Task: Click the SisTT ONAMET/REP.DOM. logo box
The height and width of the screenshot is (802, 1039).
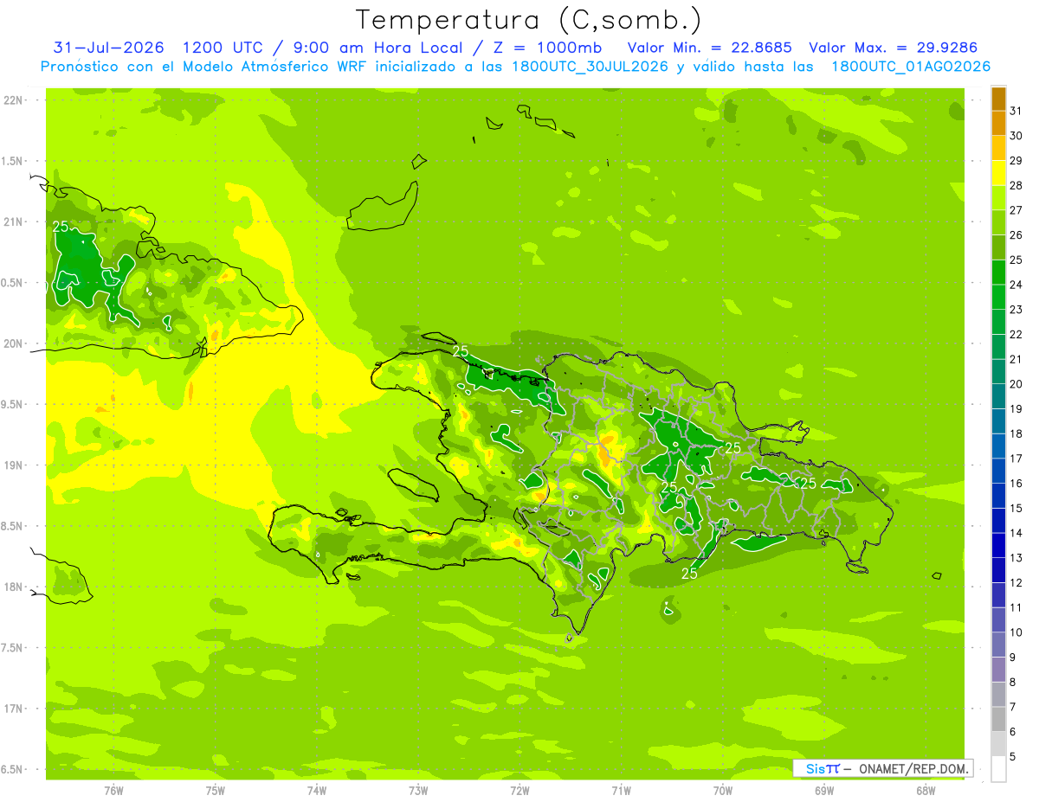Action: click(x=882, y=768)
